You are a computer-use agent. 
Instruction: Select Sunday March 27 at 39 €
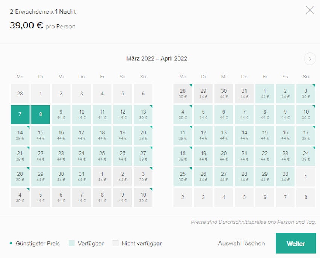pos(143,156)
